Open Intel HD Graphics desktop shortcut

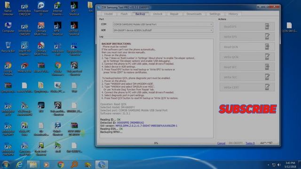24,49
